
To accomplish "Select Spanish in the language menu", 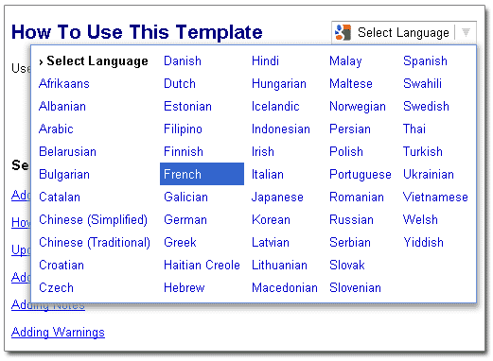I will tap(425, 60).
